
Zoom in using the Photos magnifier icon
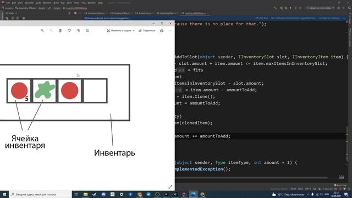pyautogui.click(x=42, y=31)
